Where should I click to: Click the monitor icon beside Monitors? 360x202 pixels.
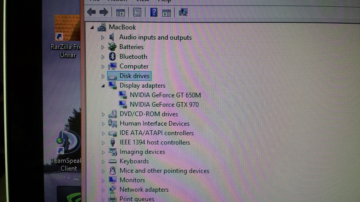[x=113, y=180]
